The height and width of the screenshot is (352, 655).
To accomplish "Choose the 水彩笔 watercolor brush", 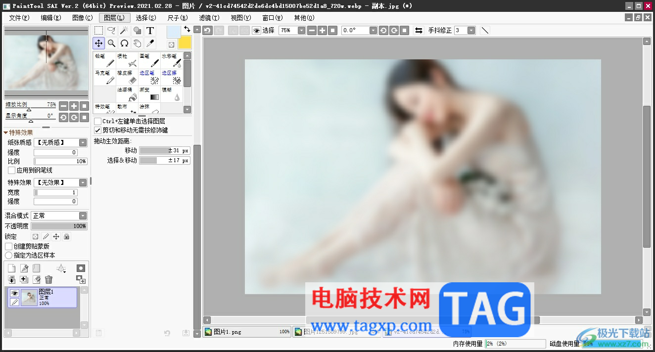I will tap(172, 60).
